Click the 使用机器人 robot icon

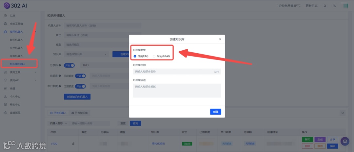click(x=6, y=32)
